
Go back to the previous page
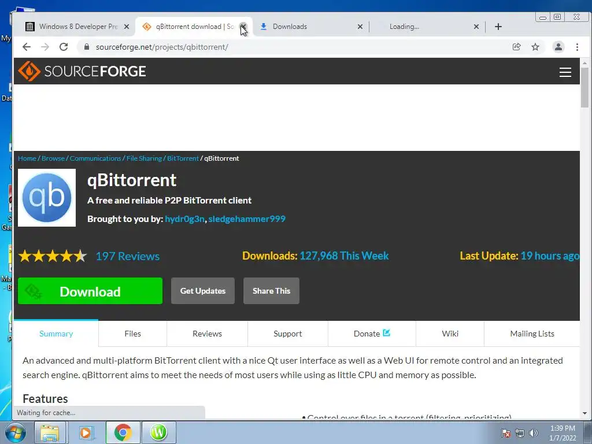coord(27,47)
